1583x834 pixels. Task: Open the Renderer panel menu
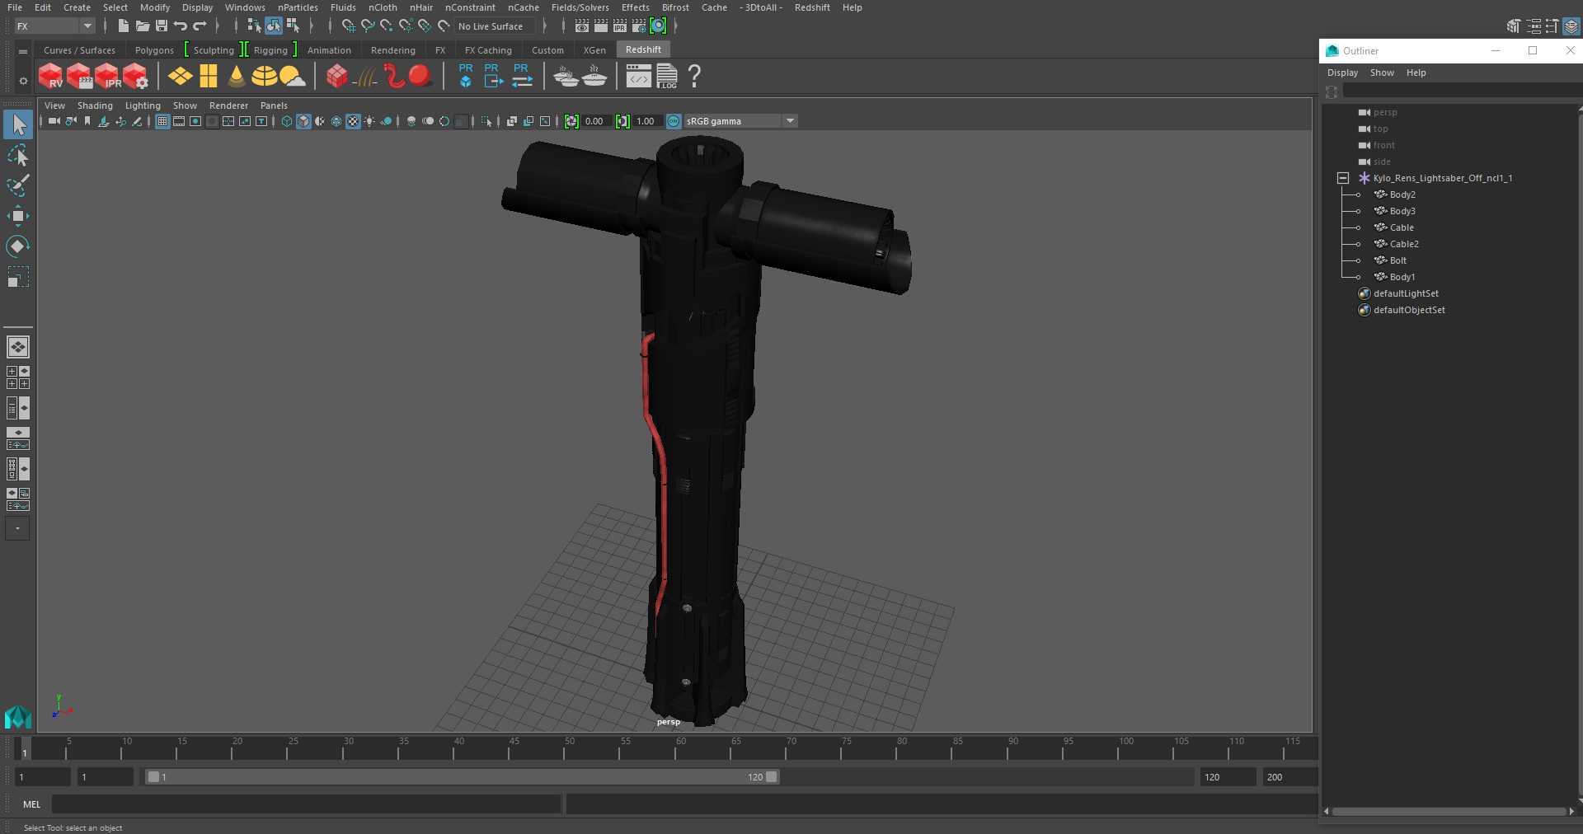pos(228,105)
